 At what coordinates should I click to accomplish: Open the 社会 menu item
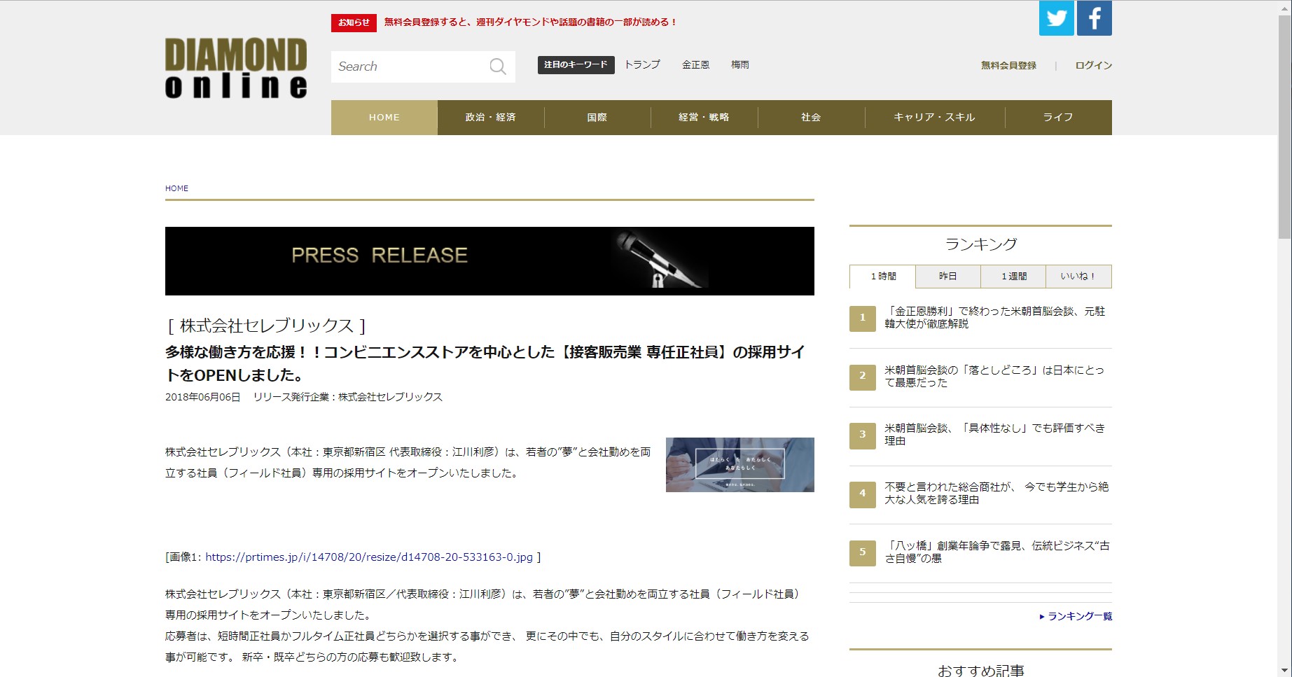811,118
